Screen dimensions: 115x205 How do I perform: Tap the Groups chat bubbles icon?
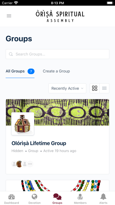point(57,197)
